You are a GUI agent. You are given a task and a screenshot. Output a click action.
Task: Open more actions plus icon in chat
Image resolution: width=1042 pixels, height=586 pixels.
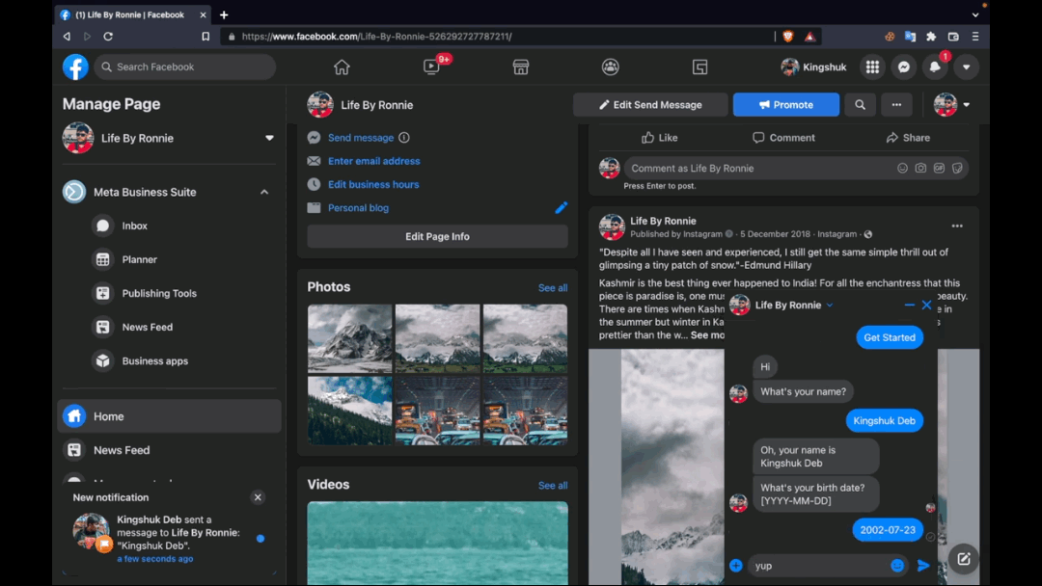pyautogui.click(x=735, y=566)
